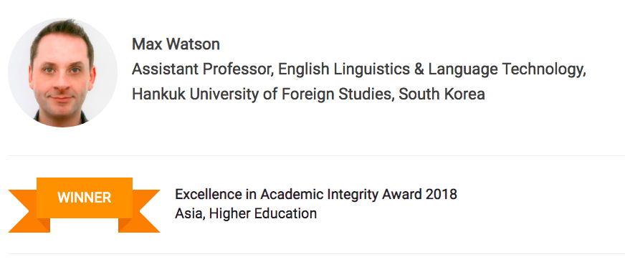625x272 pixels.
Task: Click the 'Higher Education' category text
Action: pos(262,214)
